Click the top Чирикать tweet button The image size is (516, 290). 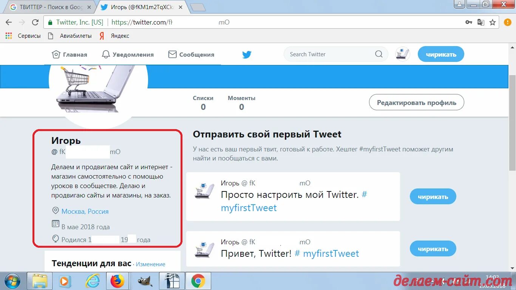click(441, 54)
